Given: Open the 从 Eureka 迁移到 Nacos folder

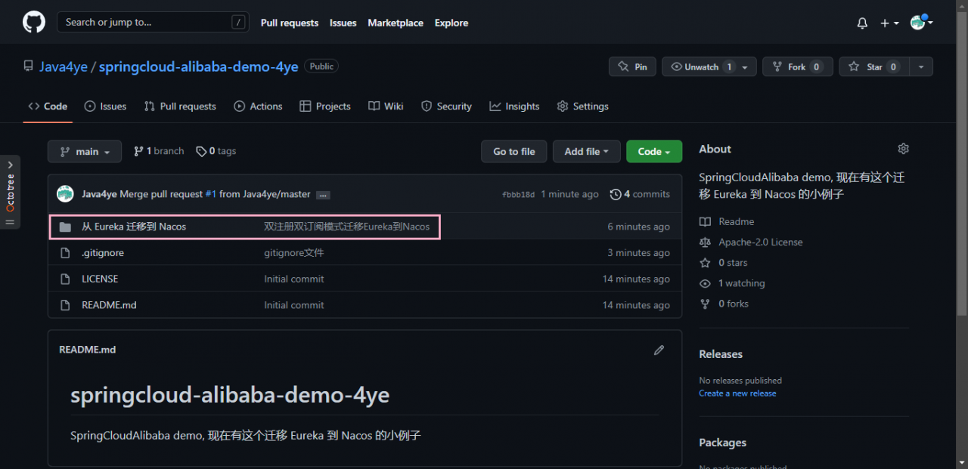Looking at the screenshot, I should 134,227.
